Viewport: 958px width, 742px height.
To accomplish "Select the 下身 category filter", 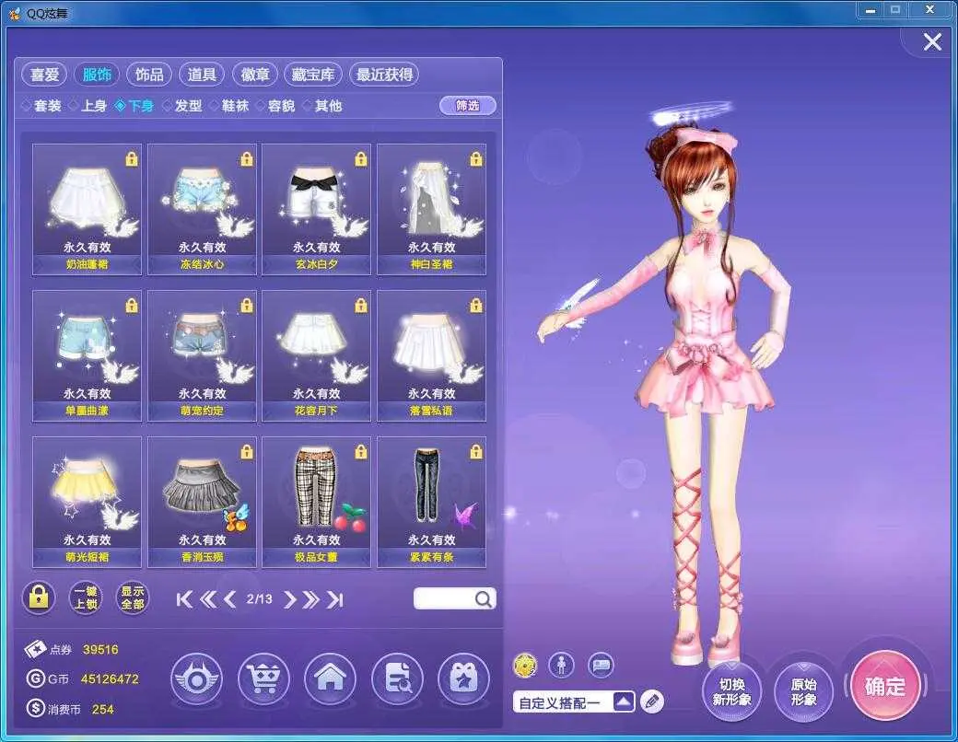I will point(134,106).
